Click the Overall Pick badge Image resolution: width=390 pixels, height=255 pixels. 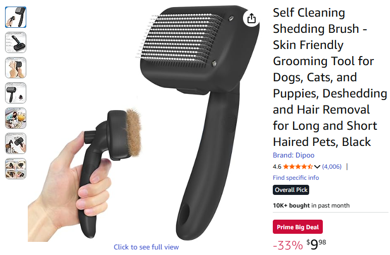click(x=291, y=190)
